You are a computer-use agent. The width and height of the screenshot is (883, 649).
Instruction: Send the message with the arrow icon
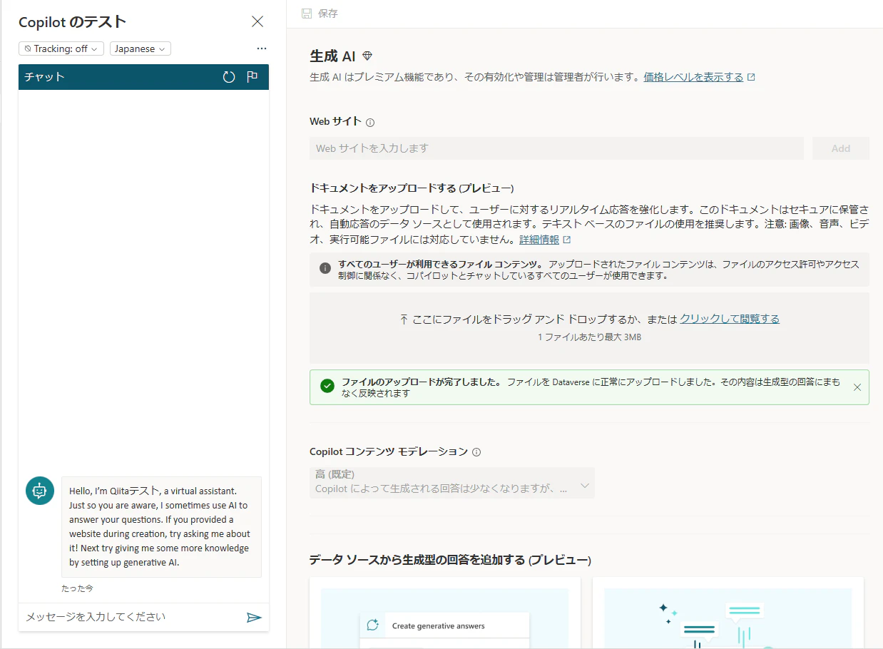tap(254, 617)
